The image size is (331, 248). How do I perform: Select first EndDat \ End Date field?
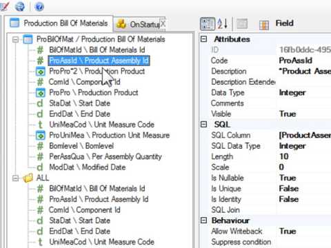79,114
